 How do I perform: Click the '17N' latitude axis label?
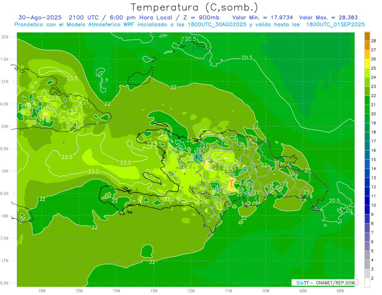click(5, 261)
